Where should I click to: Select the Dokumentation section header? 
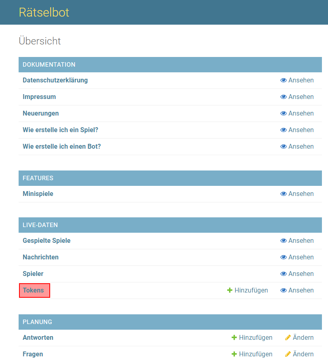(x=49, y=65)
